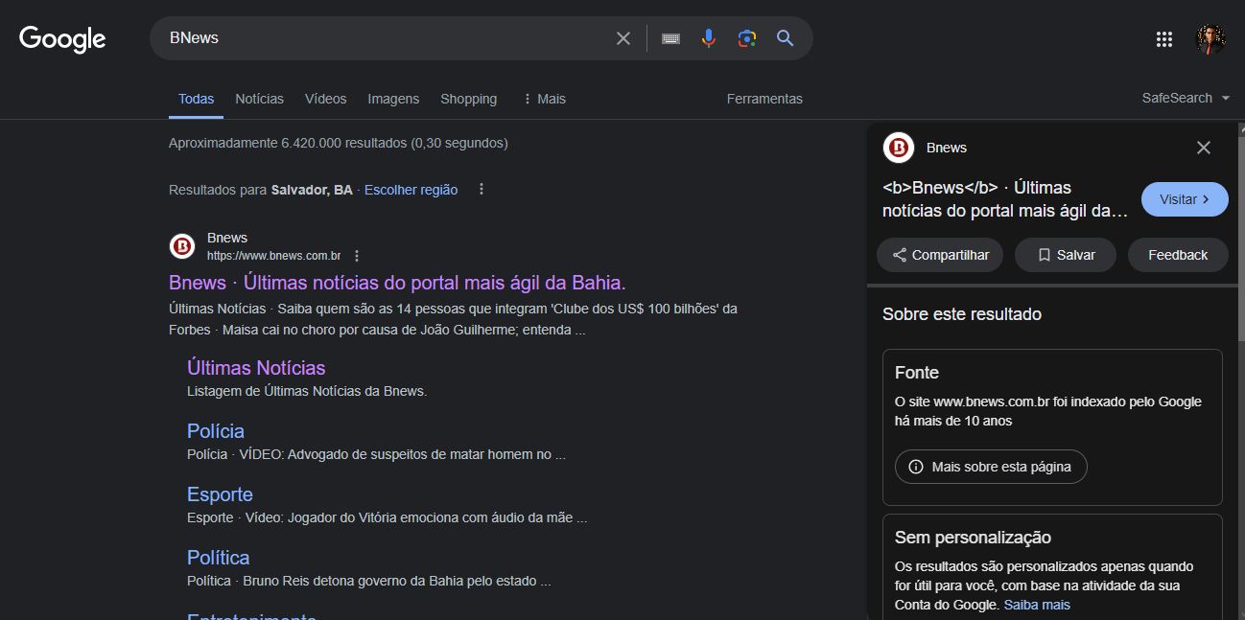The image size is (1245, 620).
Task: Open the on-screen keyboard icon
Action: click(670, 38)
